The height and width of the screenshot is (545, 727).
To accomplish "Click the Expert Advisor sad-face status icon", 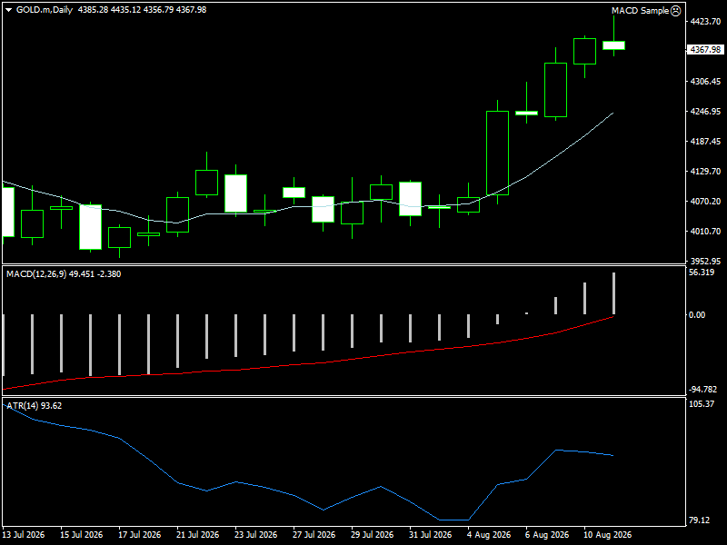I will (675, 11).
